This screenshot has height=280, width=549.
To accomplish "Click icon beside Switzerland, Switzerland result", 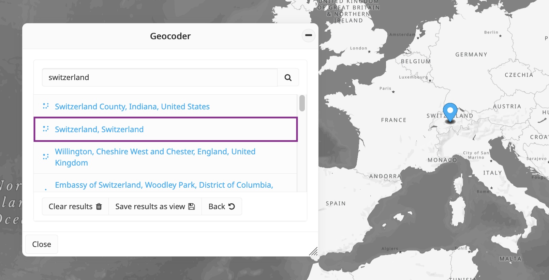I will [46, 129].
